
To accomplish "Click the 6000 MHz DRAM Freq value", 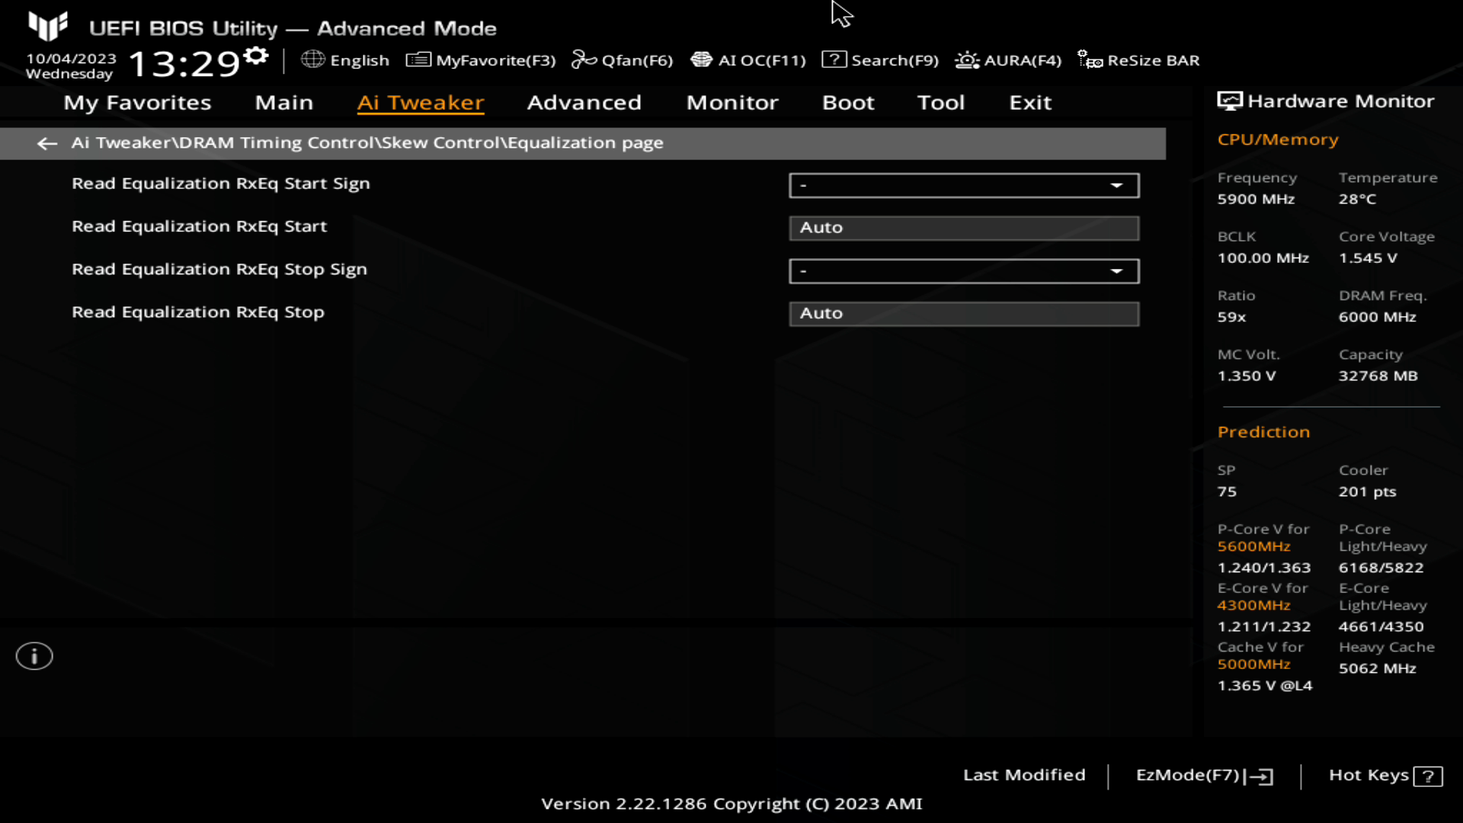I will (x=1377, y=317).
